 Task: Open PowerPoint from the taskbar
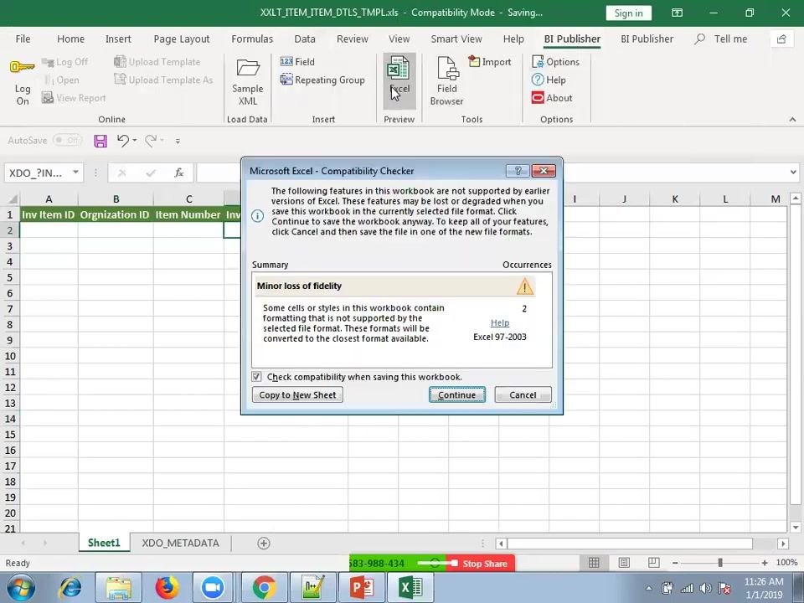tap(362, 587)
